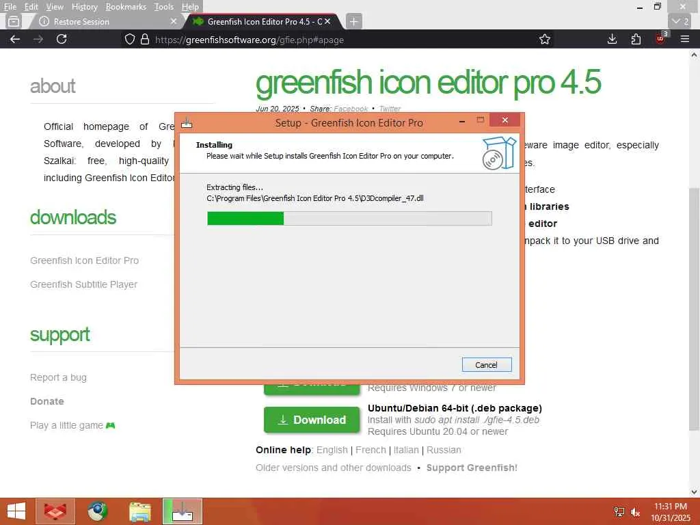Open the Donate link
700x525 pixels.
point(47,401)
